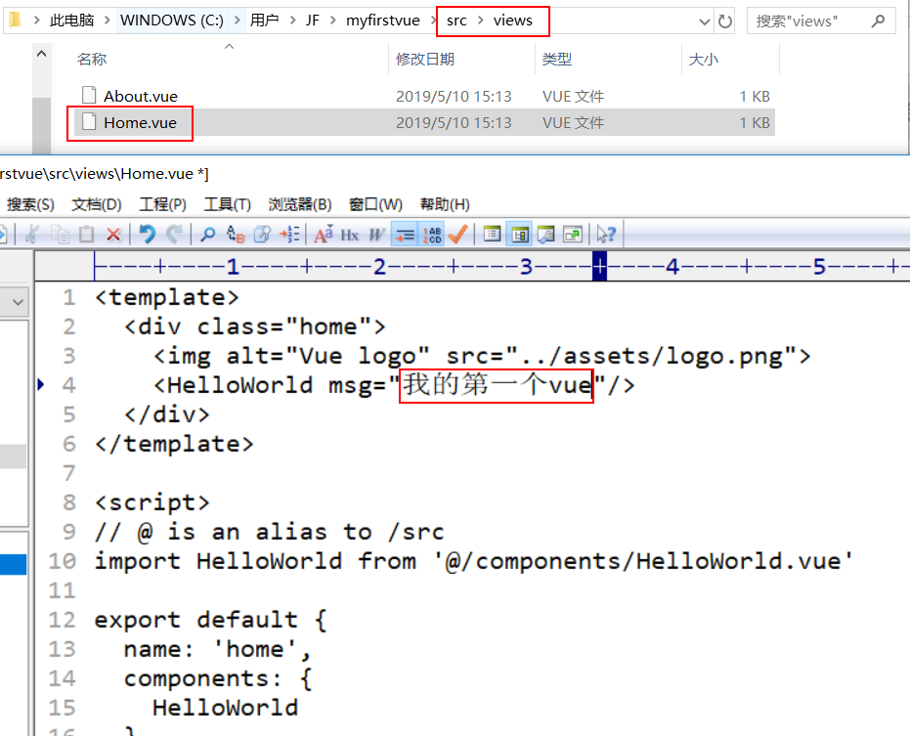Open the 帮助(H) menu
Image resolution: width=910 pixels, height=736 pixels.
(445, 204)
